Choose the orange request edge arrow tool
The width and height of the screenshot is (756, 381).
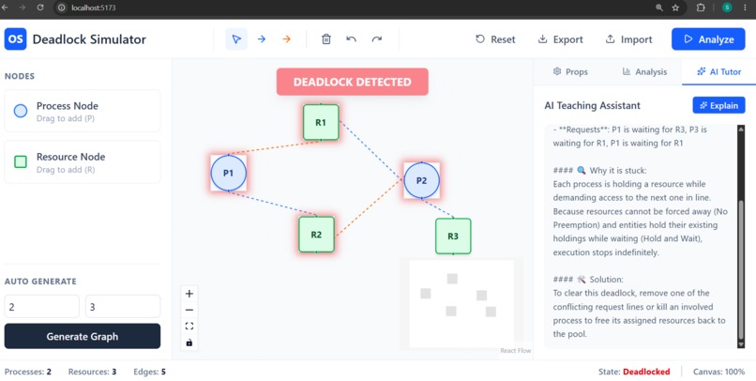(x=286, y=39)
